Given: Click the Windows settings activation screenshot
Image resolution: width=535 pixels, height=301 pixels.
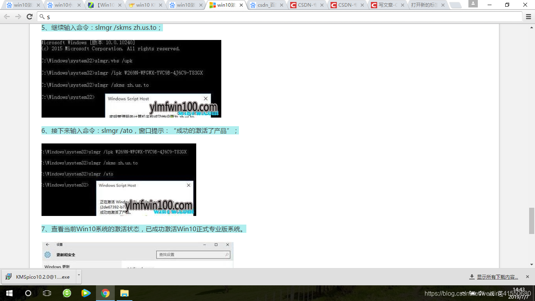Looking at the screenshot, I should pos(137,255).
